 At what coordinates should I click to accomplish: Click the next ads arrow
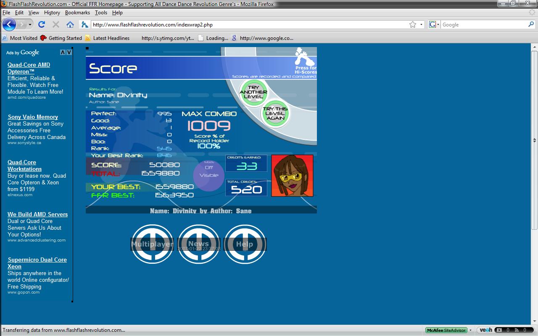point(69,52)
